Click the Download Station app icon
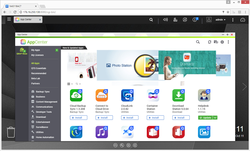Image resolution: width=250 pixels, height=151 pixels. point(179,95)
